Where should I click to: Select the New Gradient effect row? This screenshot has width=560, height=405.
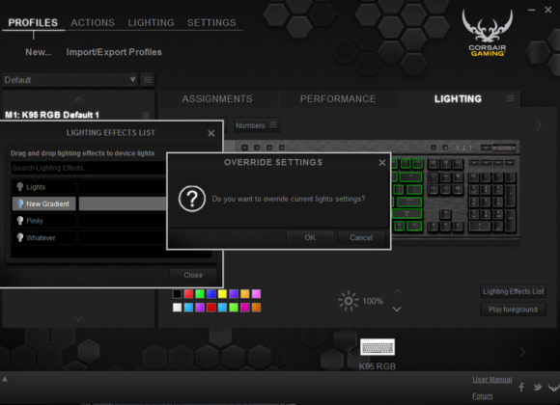coord(89,203)
